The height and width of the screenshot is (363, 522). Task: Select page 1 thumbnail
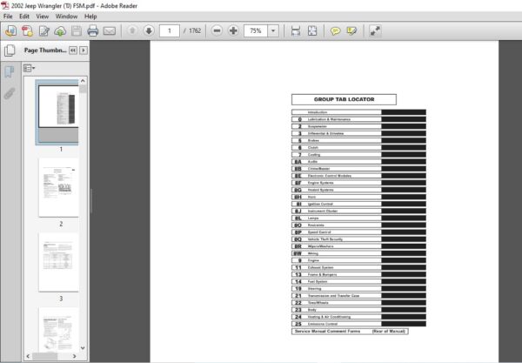pyautogui.click(x=57, y=112)
